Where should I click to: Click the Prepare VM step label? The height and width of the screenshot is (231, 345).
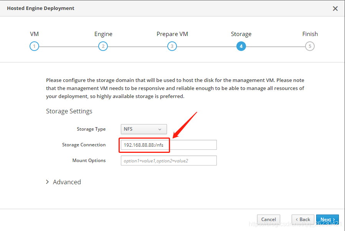pyautogui.click(x=172, y=34)
